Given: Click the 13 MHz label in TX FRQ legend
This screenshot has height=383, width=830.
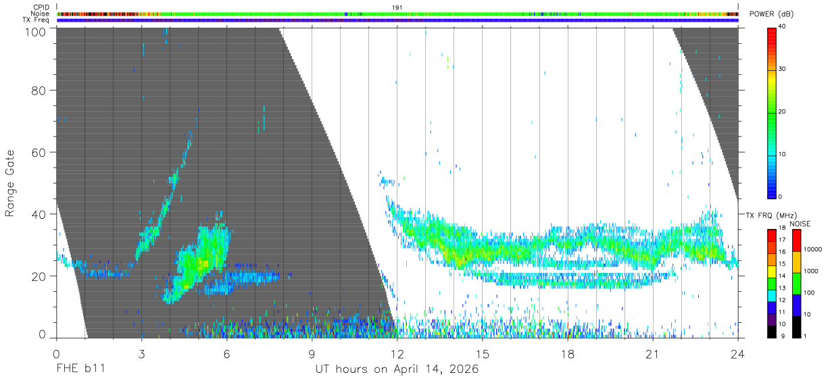Looking at the screenshot, I should tap(782, 288).
